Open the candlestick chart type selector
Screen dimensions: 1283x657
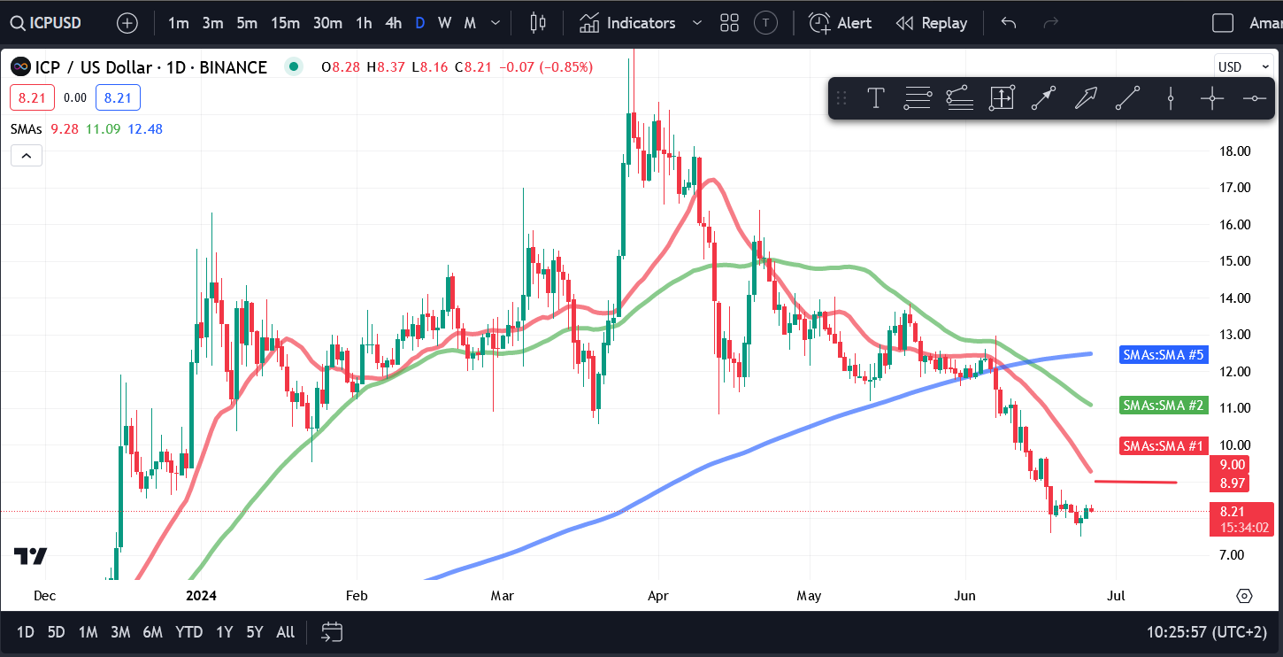pos(538,23)
